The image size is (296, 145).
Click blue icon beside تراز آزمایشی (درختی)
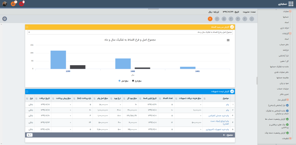pyautogui.click(x=287, y=105)
